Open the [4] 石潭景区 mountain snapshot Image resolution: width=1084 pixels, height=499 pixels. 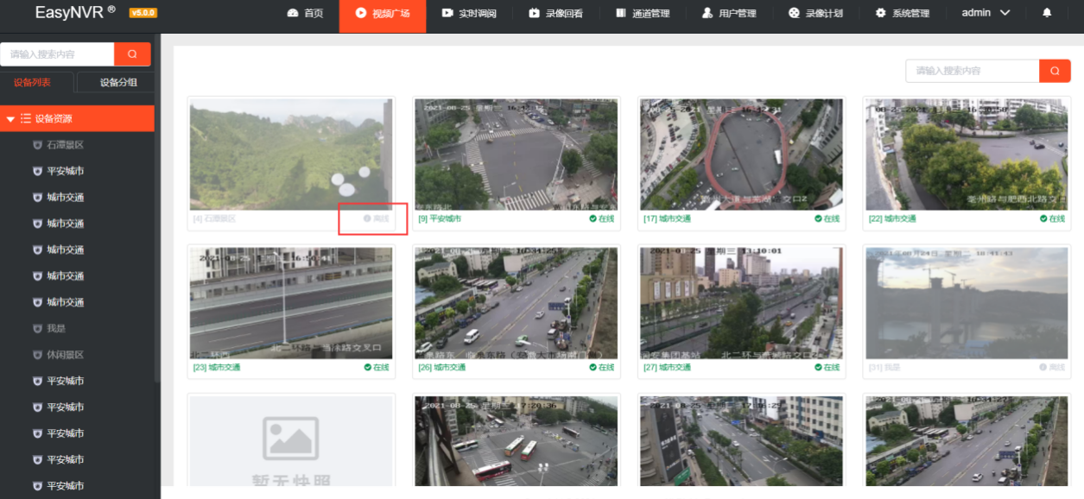click(x=291, y=155)
